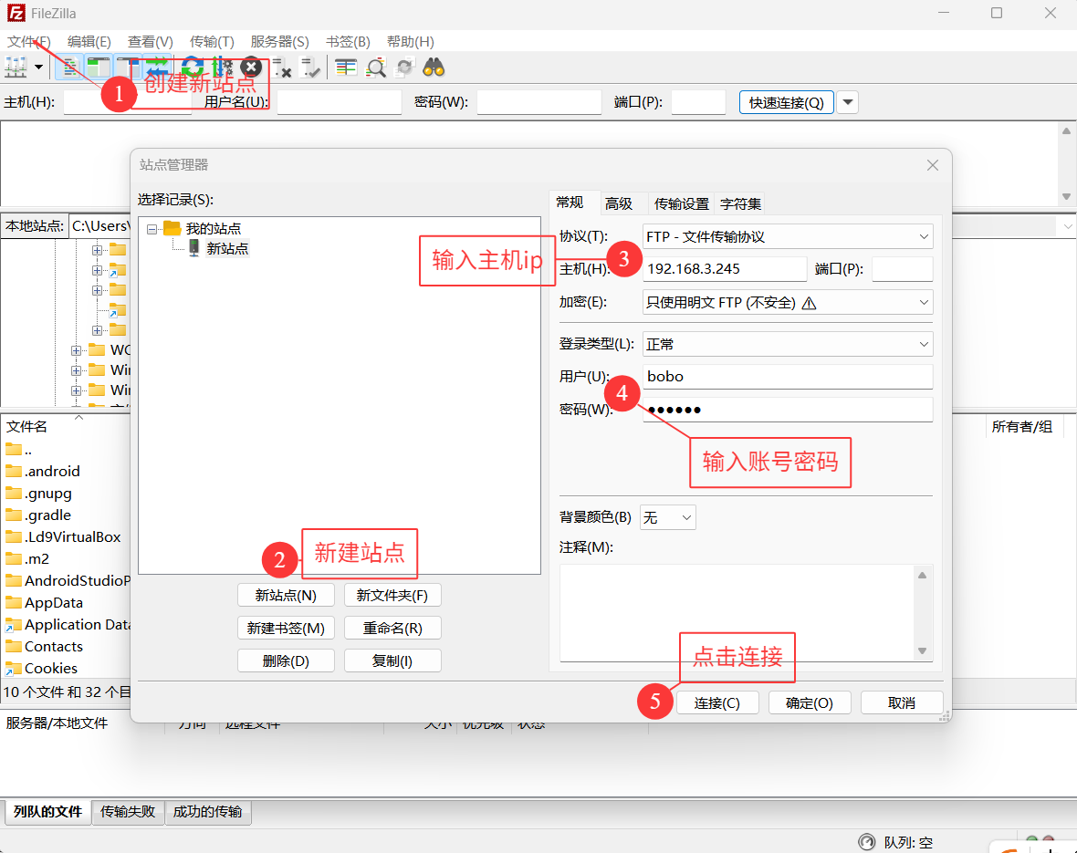The width and height of the screenshot is (1077, 853).
Task: Click the 端口(P) field in Site Manager
Action: pos(902,269)
